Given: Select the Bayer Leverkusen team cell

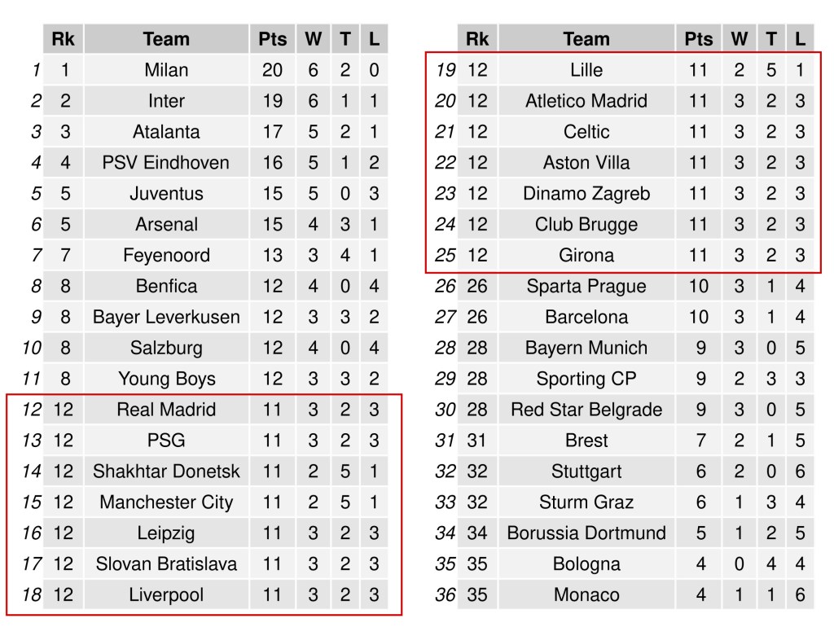Looking at the screenshot, I should pos(166,317).
